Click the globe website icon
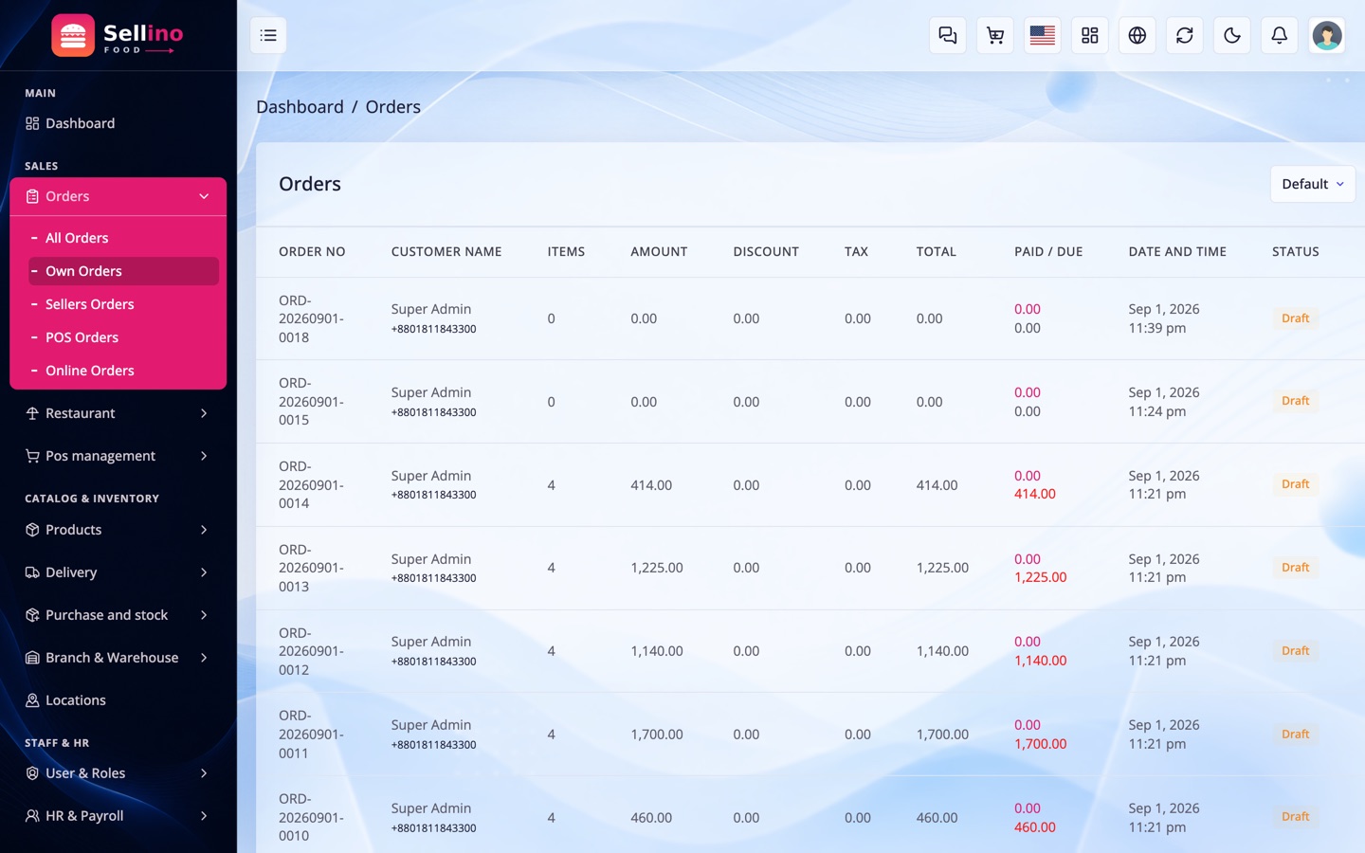1365x853 pixels. (1137, 35)
